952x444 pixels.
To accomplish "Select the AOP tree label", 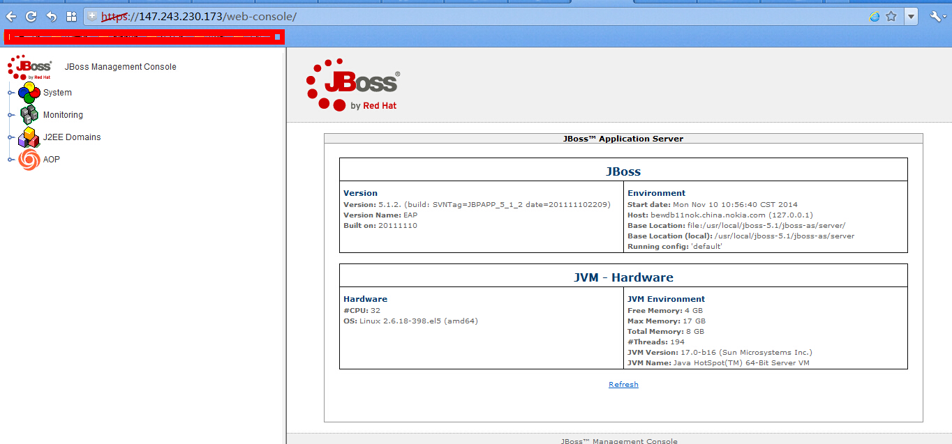I will [x=52, y=160].
